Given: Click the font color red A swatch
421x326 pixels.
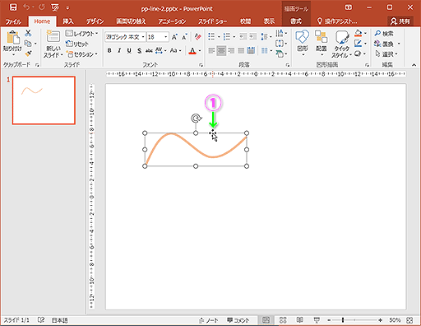Looking at the screenshot, I should (192, 51).
